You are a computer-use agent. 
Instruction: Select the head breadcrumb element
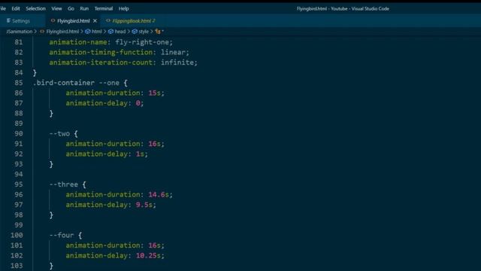tap(120, 32)
